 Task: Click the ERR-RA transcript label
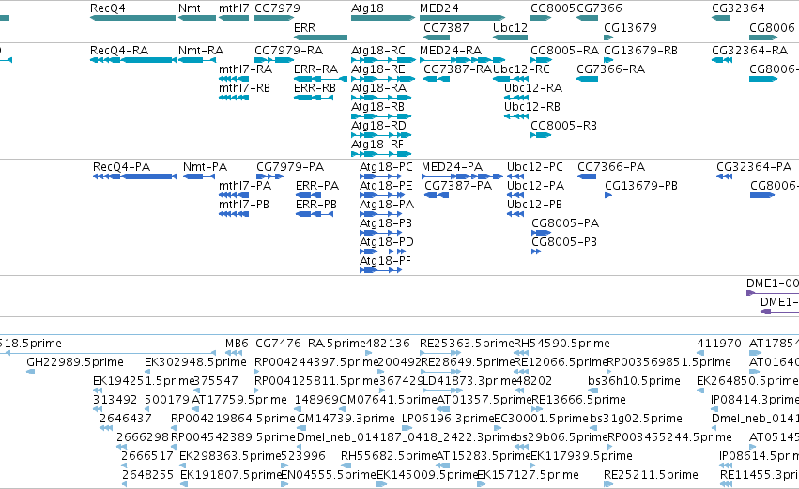tap(315, 69)
